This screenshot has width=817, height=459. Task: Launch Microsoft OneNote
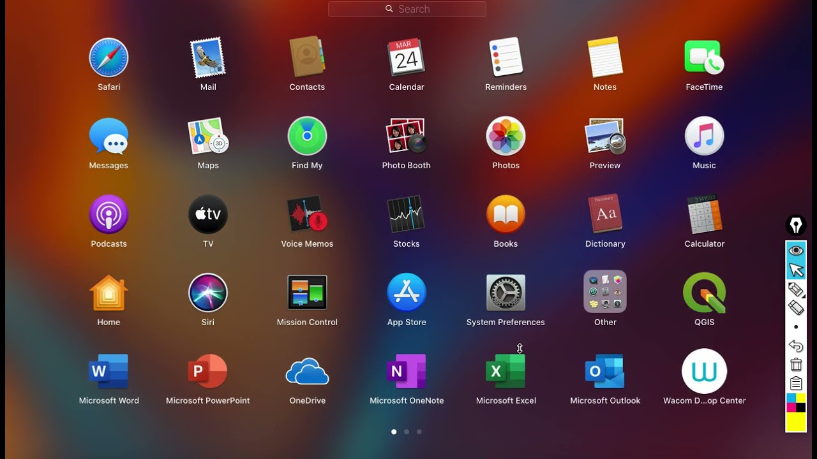point(407,371)
